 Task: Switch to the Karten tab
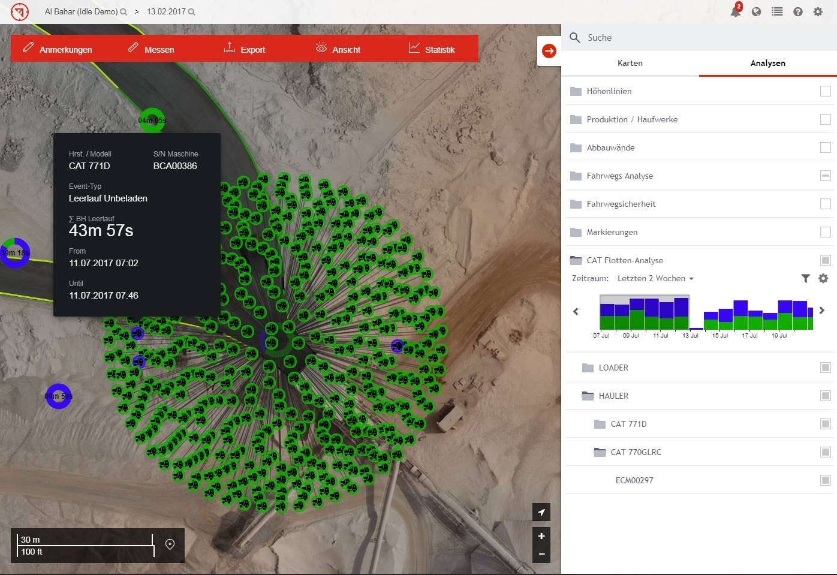coord(630,63)
